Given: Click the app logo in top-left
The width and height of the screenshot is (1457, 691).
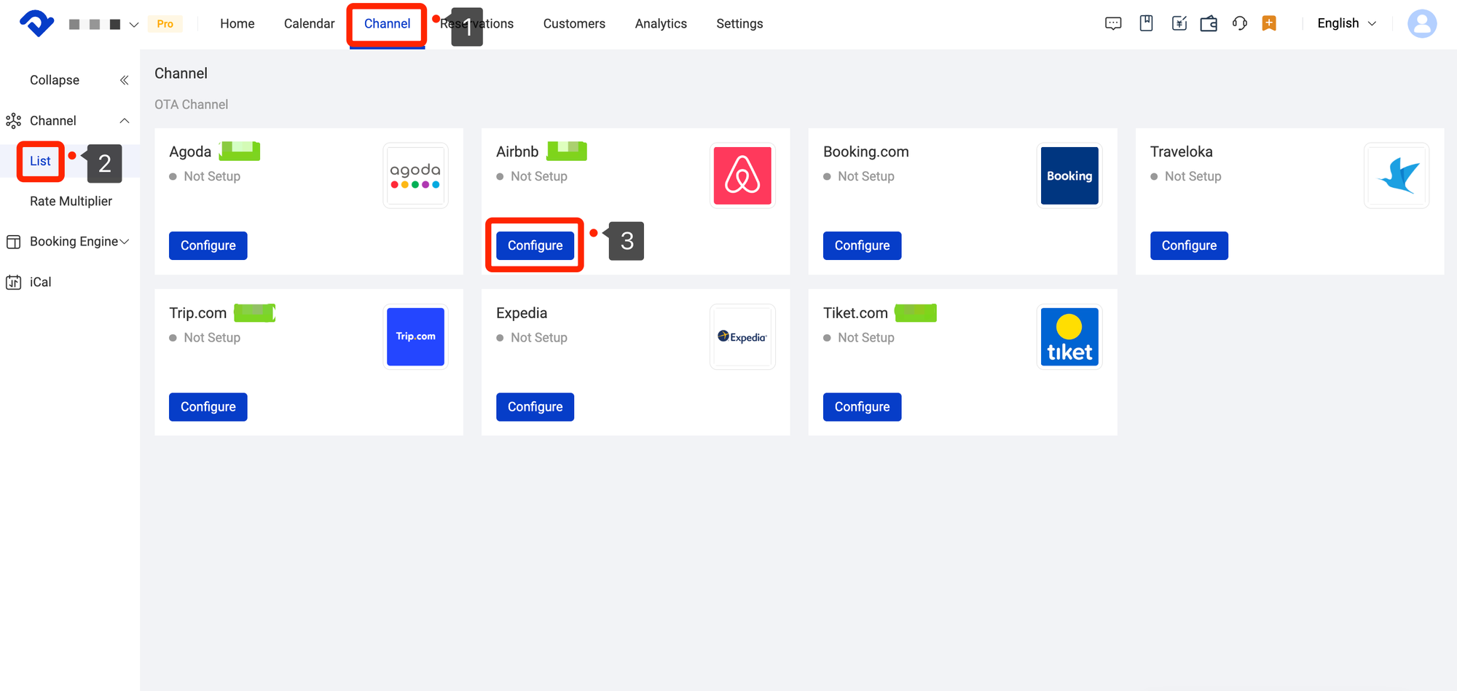Looking at the screenshot, I should 36,23.
